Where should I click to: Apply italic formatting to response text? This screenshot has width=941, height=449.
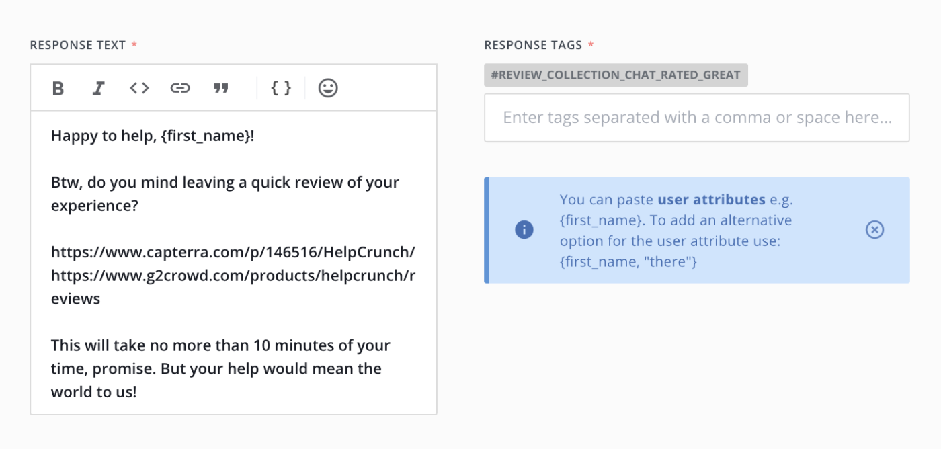coord(99,88)
